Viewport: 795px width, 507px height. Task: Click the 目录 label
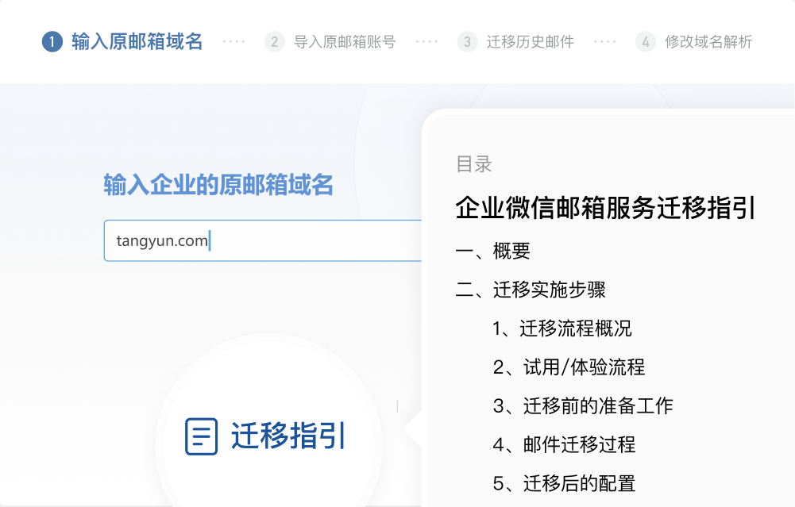click(x=474, y=164)
